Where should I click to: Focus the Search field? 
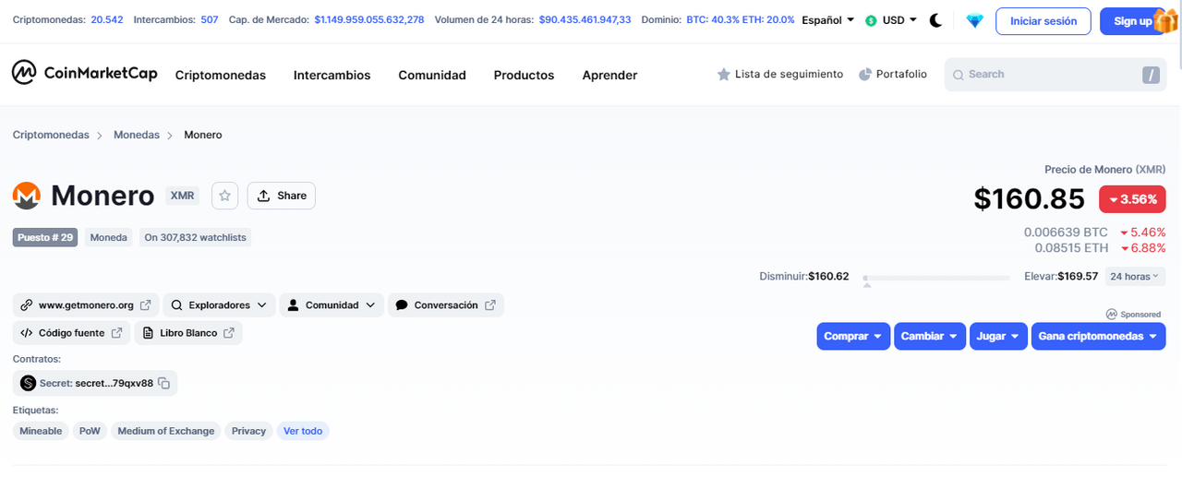point(1055,75)
